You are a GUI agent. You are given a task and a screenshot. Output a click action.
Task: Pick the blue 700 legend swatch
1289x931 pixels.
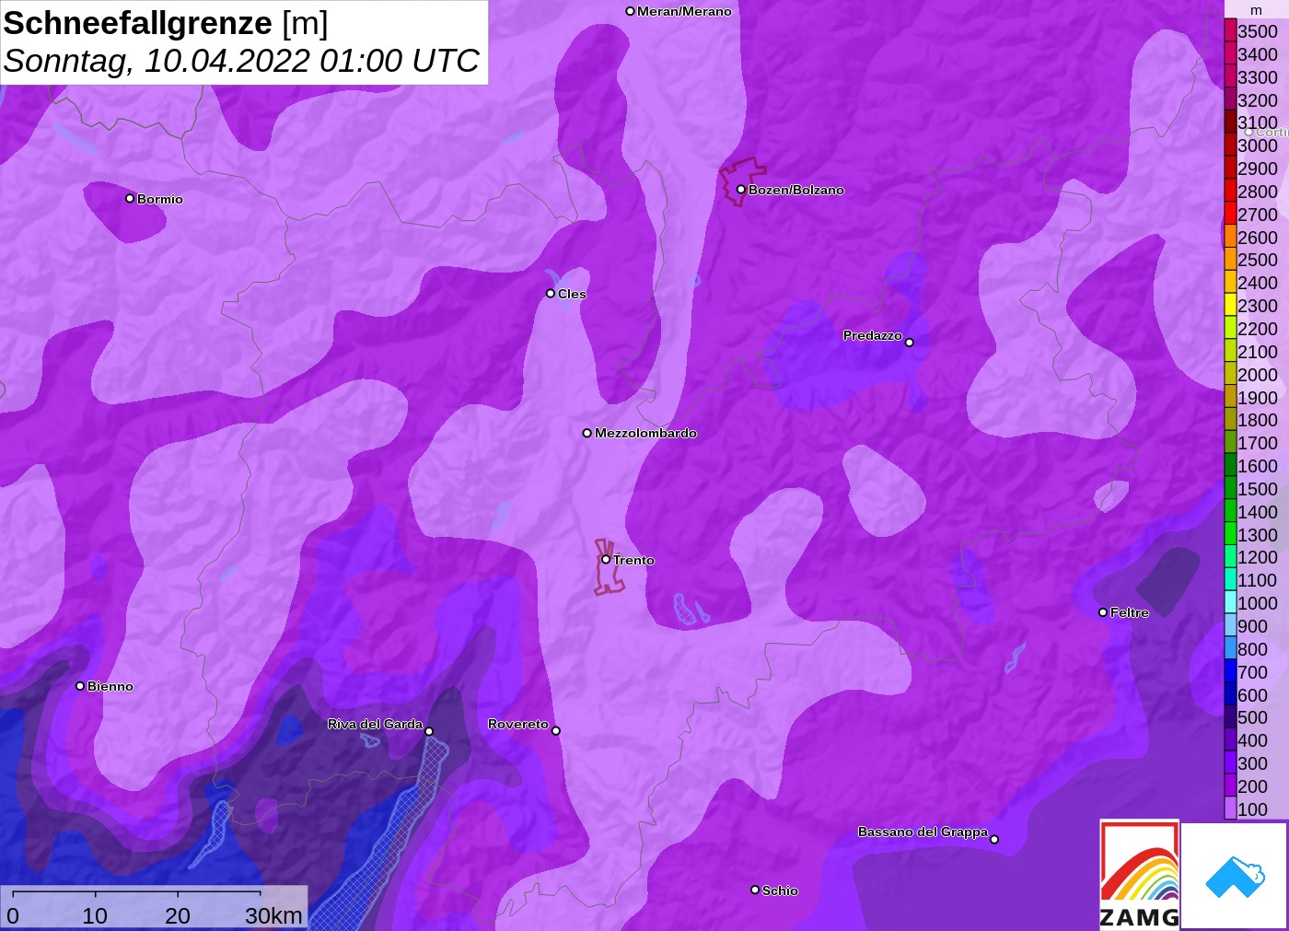point(1230,671)
